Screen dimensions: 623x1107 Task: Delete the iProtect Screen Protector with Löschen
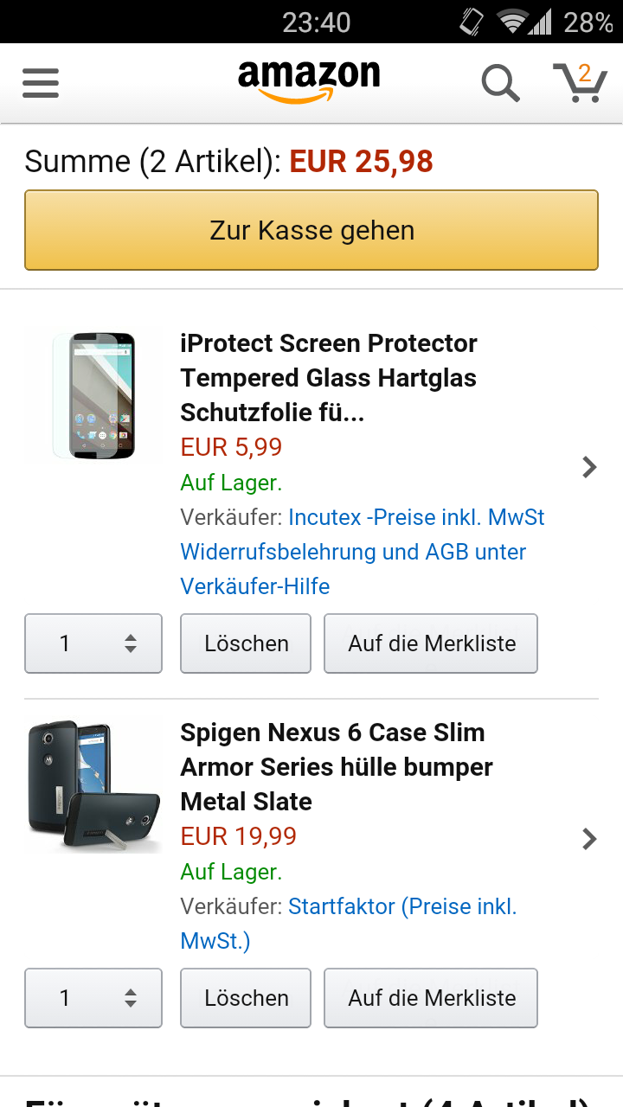click(246, 643)
